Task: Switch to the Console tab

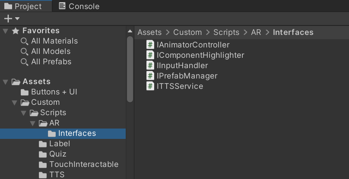Action: point(79,6)
